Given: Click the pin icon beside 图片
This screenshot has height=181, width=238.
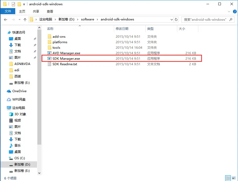Looking at the screenshot, I should 35,58.
